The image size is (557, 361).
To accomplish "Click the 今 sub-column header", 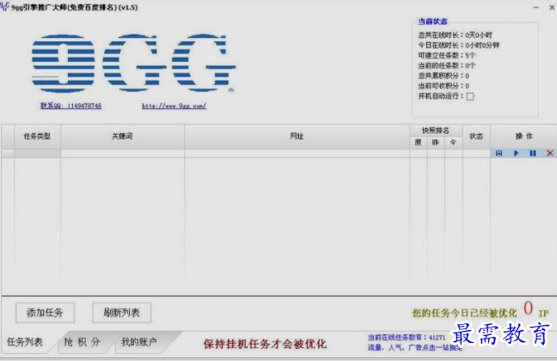I will point(453,143).
